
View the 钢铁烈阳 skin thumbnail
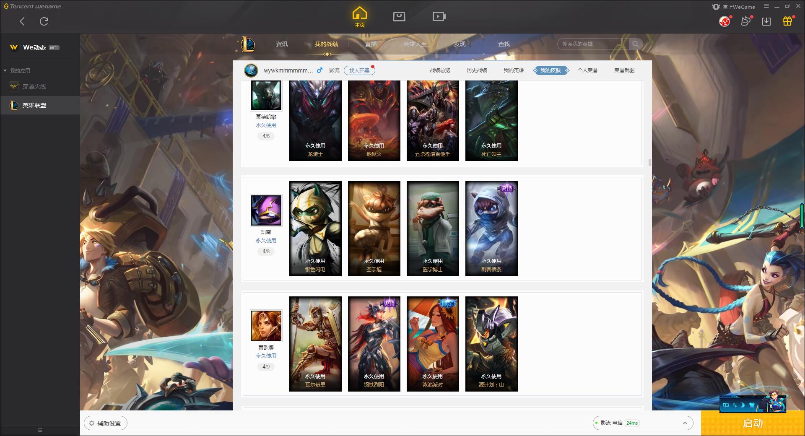click(374, 344)
